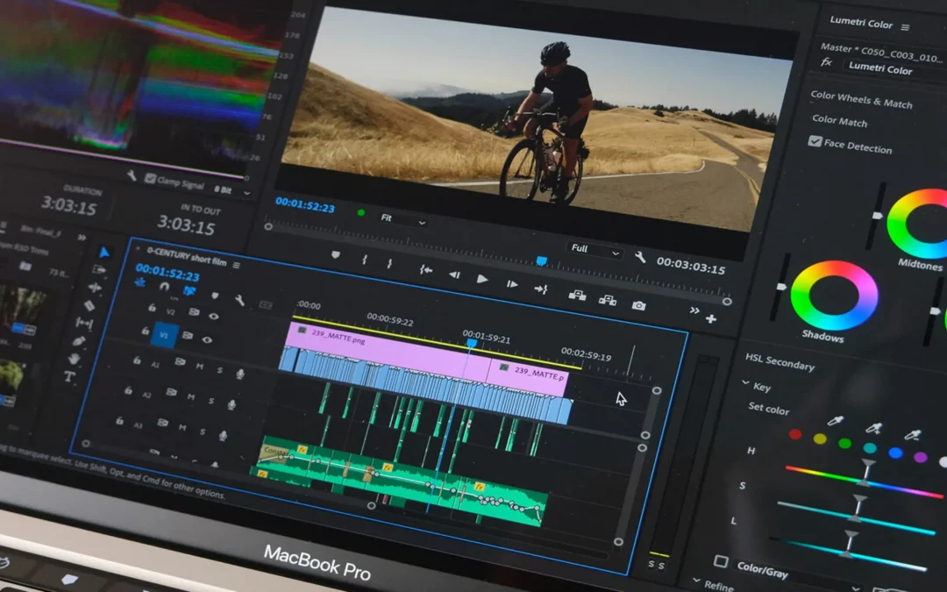The height and width of the screenshot is (592, 947).
Task: Select the Hand tool
Action: [x=74, y=359]
